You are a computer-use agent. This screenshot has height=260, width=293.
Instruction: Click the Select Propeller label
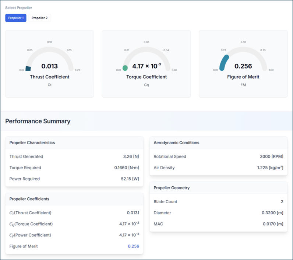click(x=18, y=8)
